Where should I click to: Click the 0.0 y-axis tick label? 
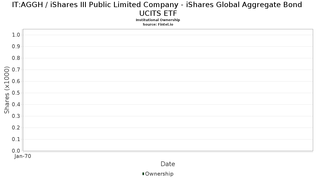(16, 151)
